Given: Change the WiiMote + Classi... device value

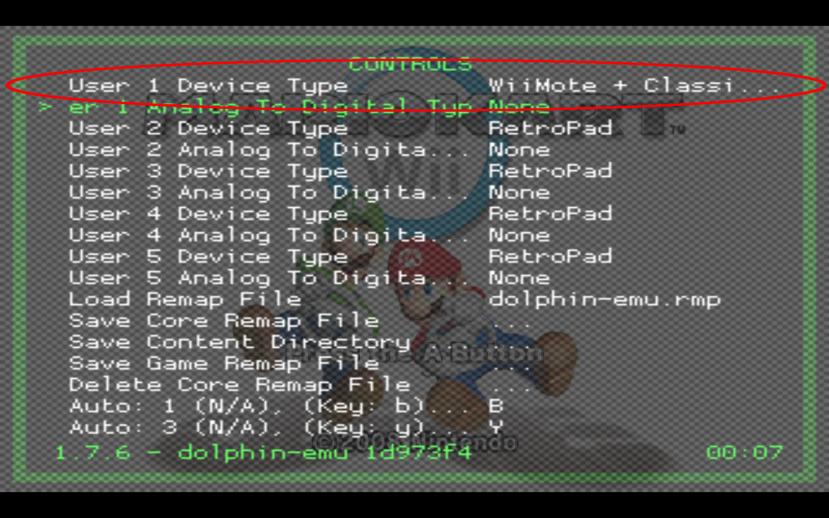Looking at the screenshot, I should click(633, 86).
